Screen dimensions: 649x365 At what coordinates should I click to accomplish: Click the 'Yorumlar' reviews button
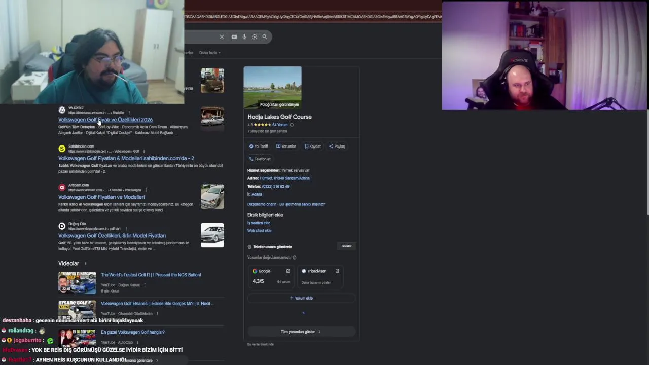point(286,146)
